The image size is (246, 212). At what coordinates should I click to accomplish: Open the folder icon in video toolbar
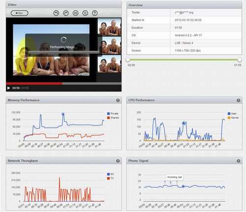click(x=75, y=13)
